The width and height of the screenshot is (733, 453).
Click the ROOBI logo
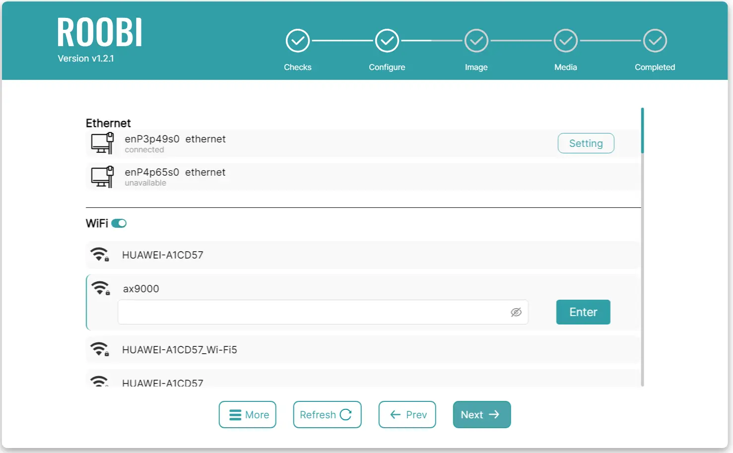100,32
